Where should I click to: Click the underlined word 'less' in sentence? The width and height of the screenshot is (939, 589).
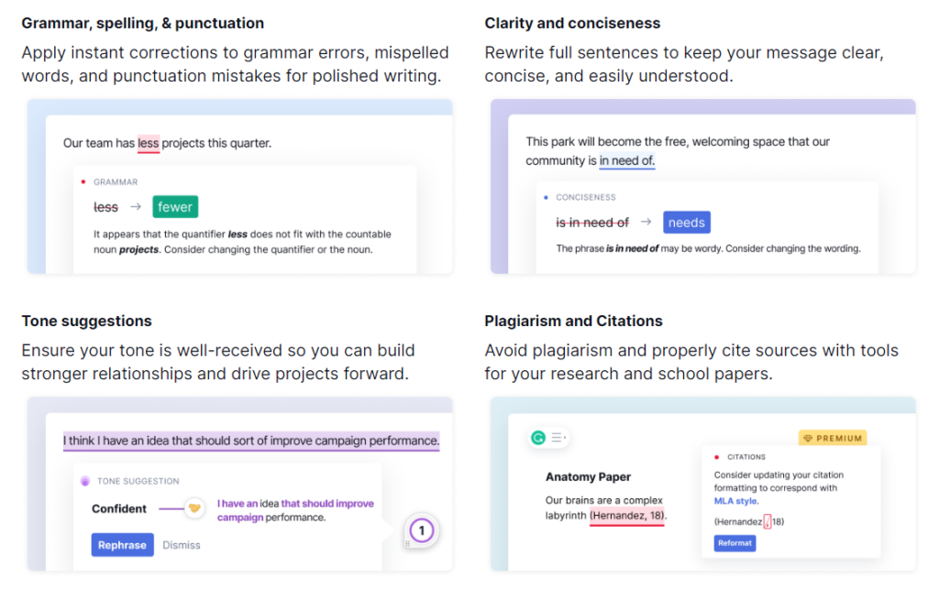click(149, 144)
